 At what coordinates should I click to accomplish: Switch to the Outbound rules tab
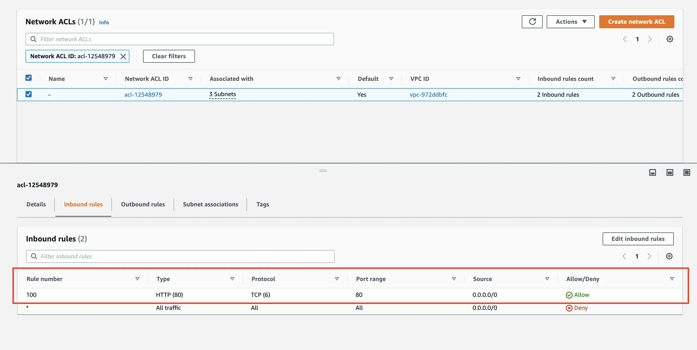(143, 204)
